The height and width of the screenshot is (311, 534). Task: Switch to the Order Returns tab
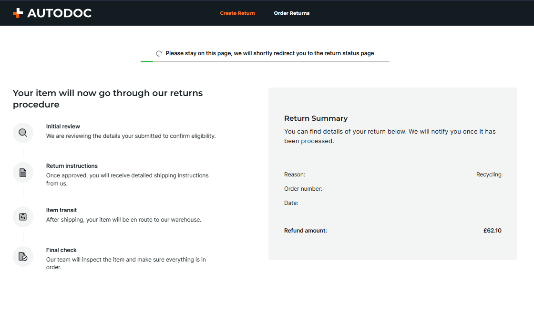[291, 13]
